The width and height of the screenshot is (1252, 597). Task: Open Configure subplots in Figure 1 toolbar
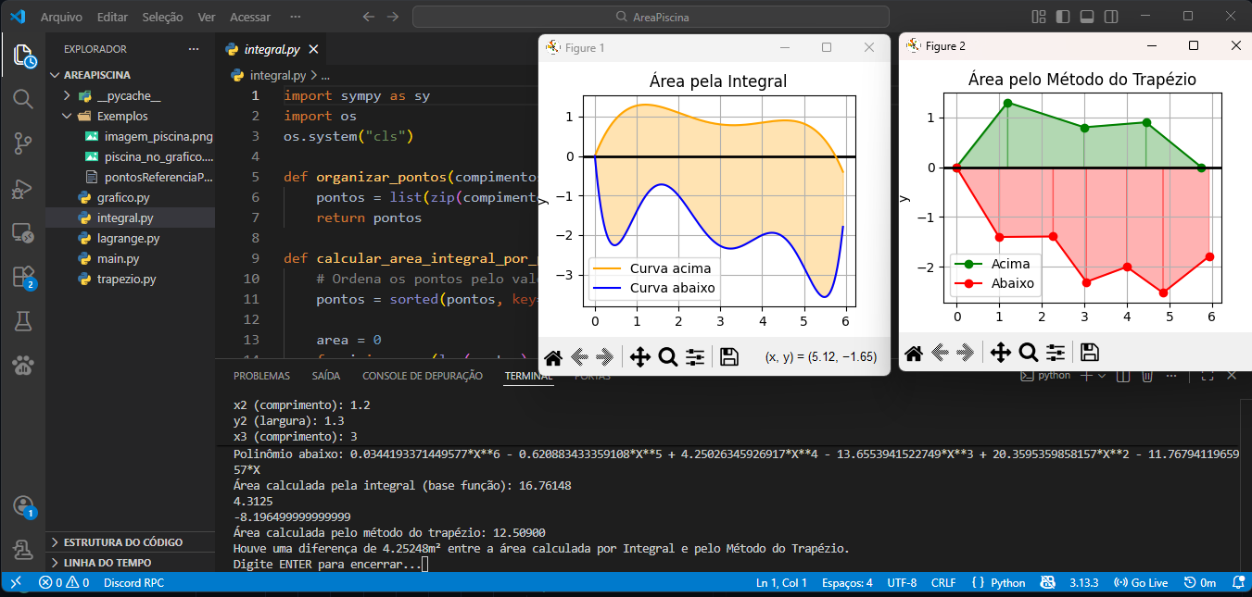[695, 357]
